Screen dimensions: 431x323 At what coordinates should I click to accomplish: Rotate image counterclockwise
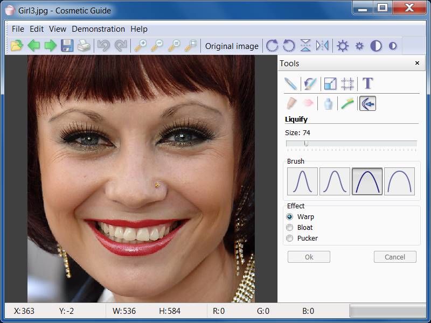point(289,46)
